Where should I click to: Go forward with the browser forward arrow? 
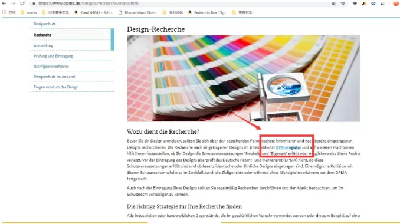point(13,4)
